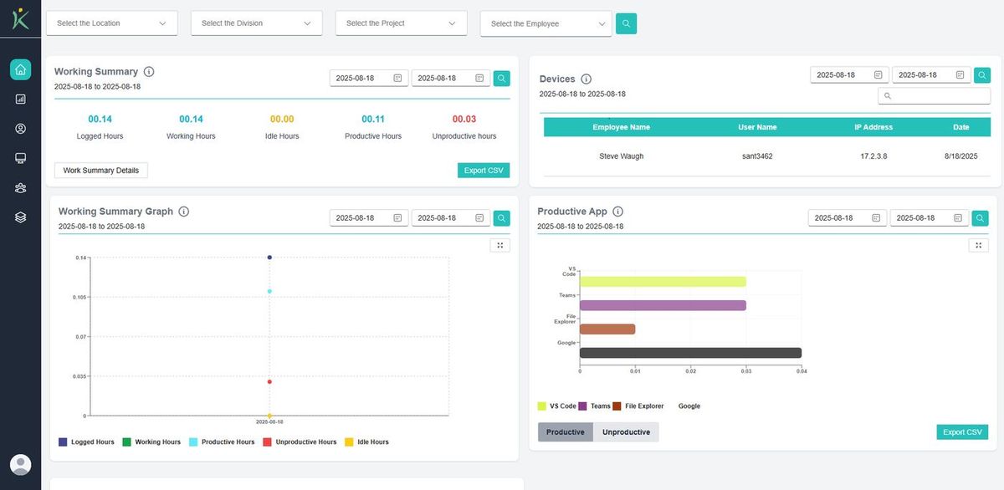The image size is (1004, 490).
Task: Click the File Explorer bar in chart
Action: [x=607, y=329]
